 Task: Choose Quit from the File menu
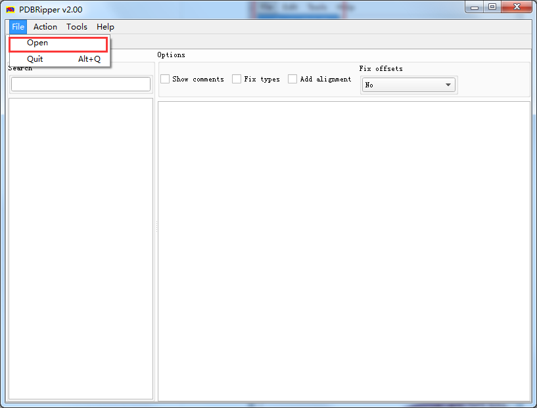pos(58,59)
